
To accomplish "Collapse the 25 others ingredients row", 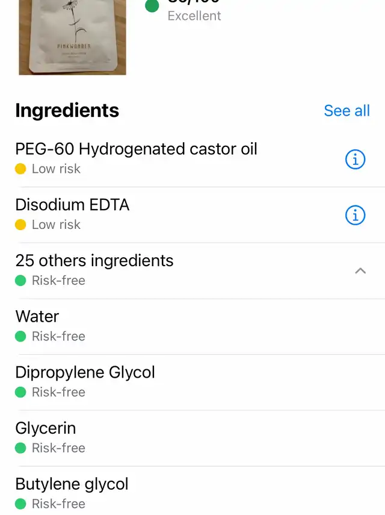I will pyautogui.click(x=192, y=270).
